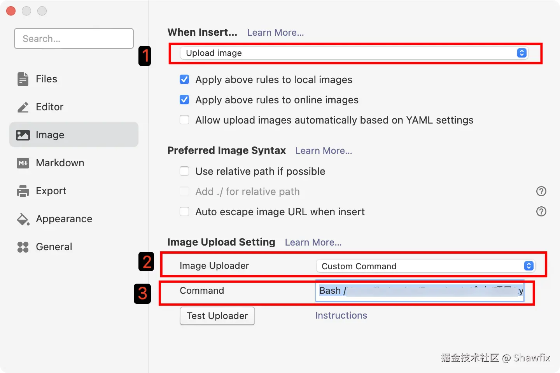This screenshot has height=373, width=560.
Task: Click help icon beside Add ./ for relative path
Action: [541, 192]
